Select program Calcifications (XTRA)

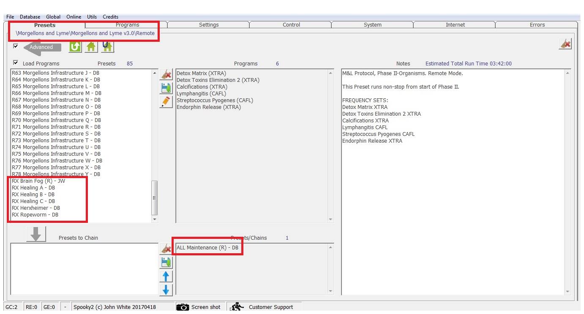(202, 87)
